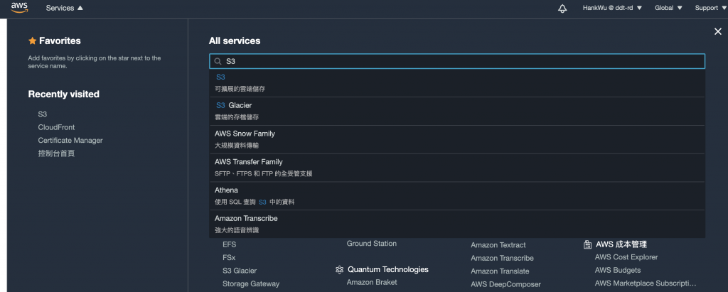This screenshot has width=728, height=292.
Task: Click the Quantum Technologies atom icon
Action: [x=339, y=270]
